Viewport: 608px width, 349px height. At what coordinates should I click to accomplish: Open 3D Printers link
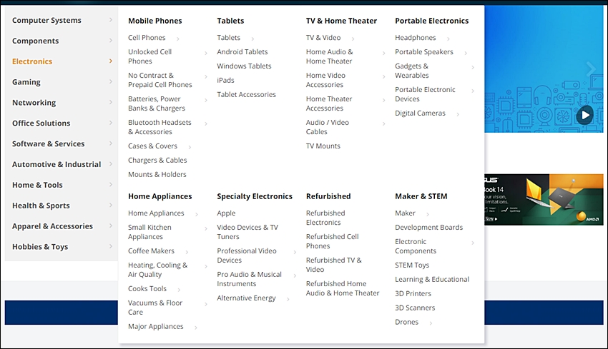point(413,293)
